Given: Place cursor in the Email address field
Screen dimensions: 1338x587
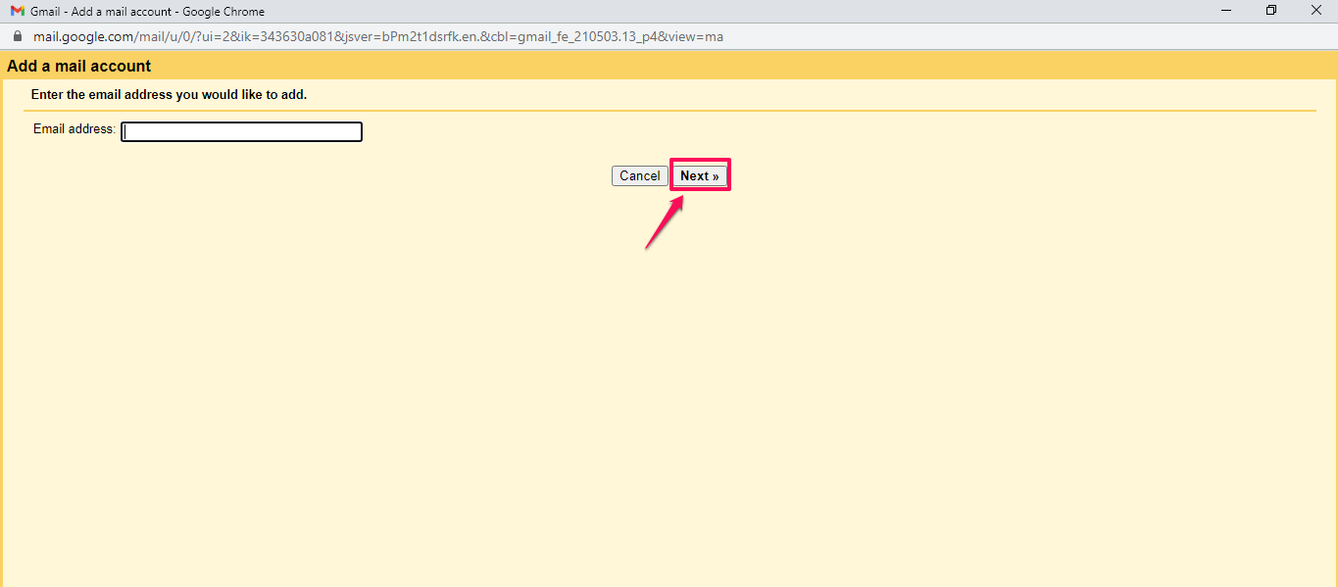Looking at the screenshot, I should pyautogui.click(x=240, y=130).
